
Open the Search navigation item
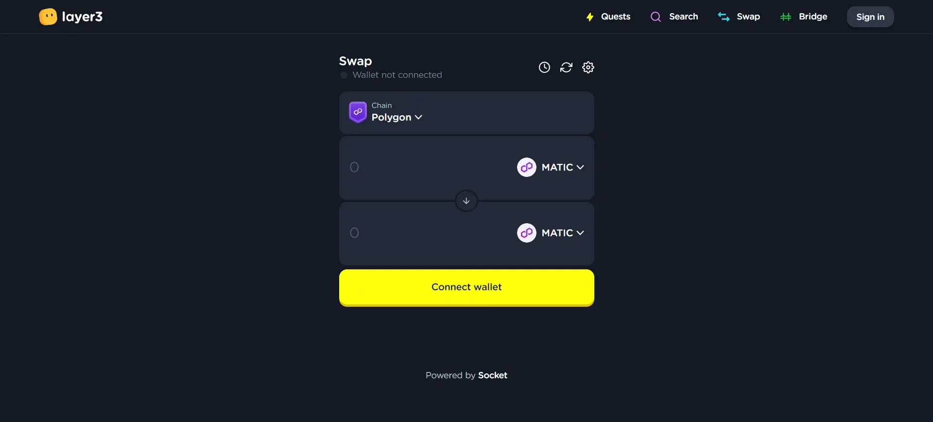pyautogui.click(x=683, y=17)
